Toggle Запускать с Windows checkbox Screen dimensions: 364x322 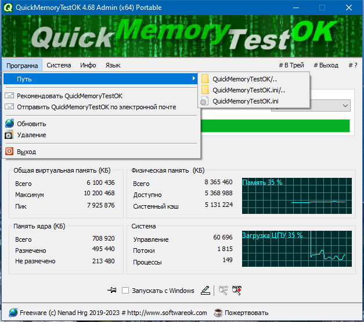pos(125,291)
